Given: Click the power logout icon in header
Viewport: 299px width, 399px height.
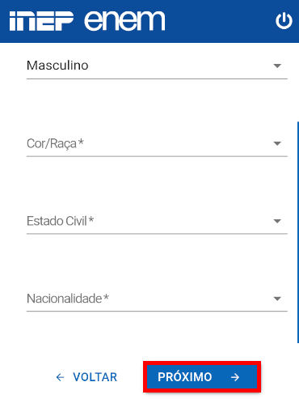Looking at the screenshot, I should pos(284,21).
